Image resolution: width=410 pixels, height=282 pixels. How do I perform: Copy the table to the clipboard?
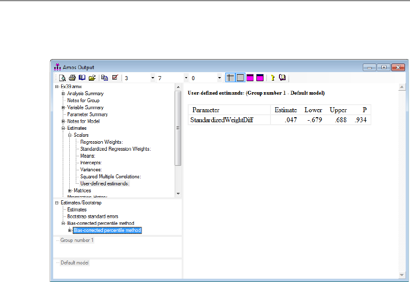point(104,78)
